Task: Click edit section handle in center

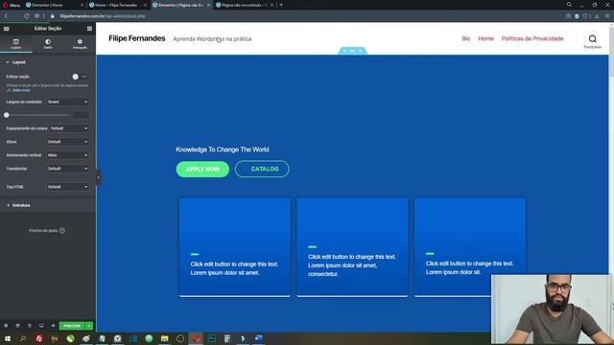Action: pyautogui.click(x=352, y=51)
